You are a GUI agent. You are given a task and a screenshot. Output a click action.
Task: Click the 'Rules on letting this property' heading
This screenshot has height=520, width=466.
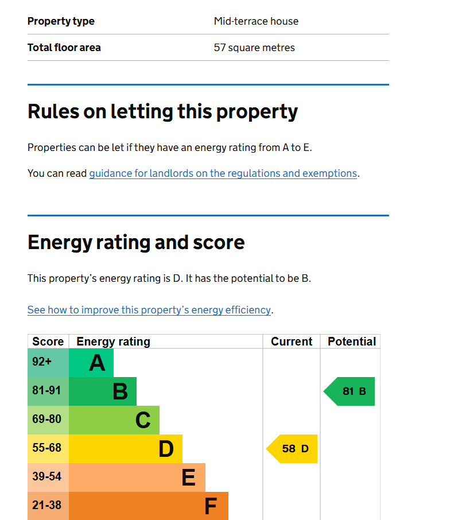coord(163,111)
